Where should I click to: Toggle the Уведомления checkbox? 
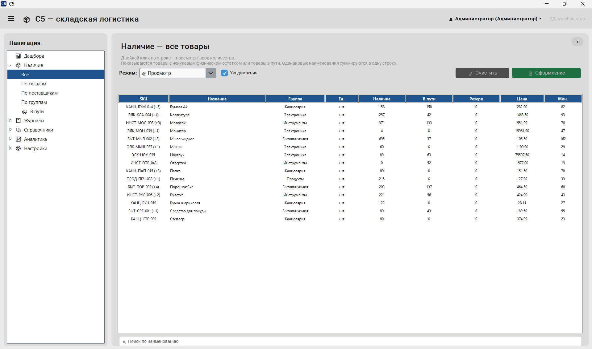[x=224, y=73]
